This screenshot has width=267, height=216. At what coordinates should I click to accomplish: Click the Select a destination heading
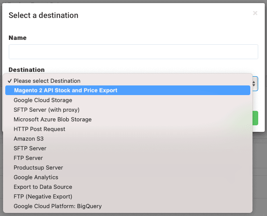[43, 15]
